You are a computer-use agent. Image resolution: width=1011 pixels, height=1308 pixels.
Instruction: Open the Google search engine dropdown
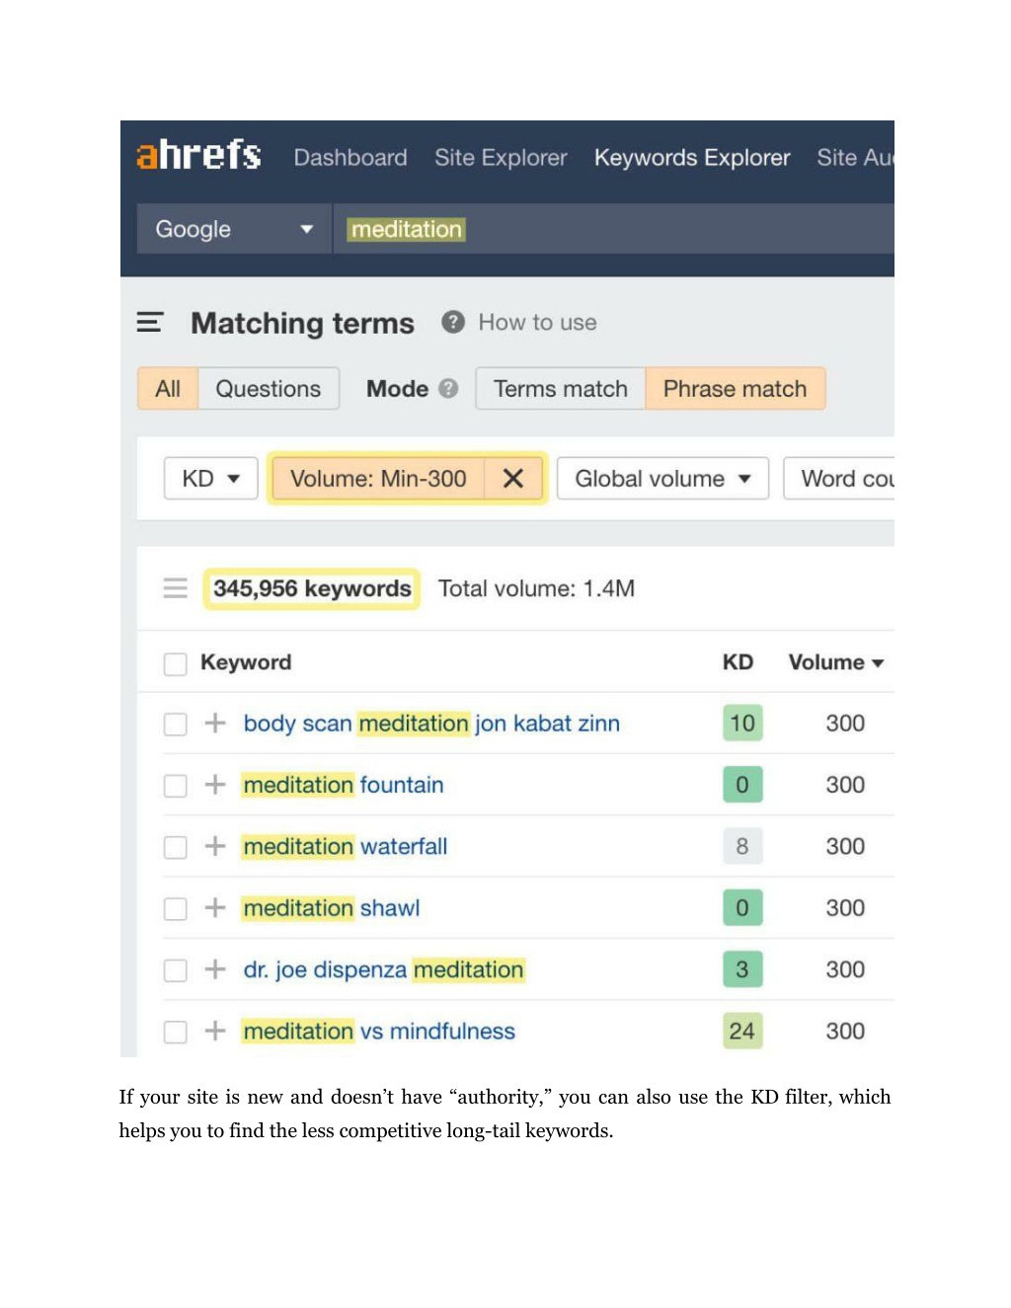click(x=234, y=229)
